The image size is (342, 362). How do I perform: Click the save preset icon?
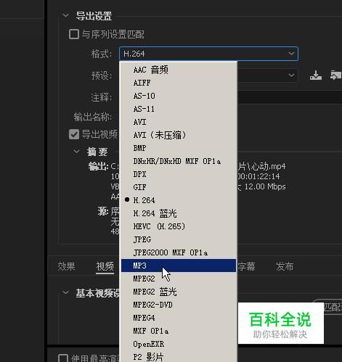tap(316, 75)
